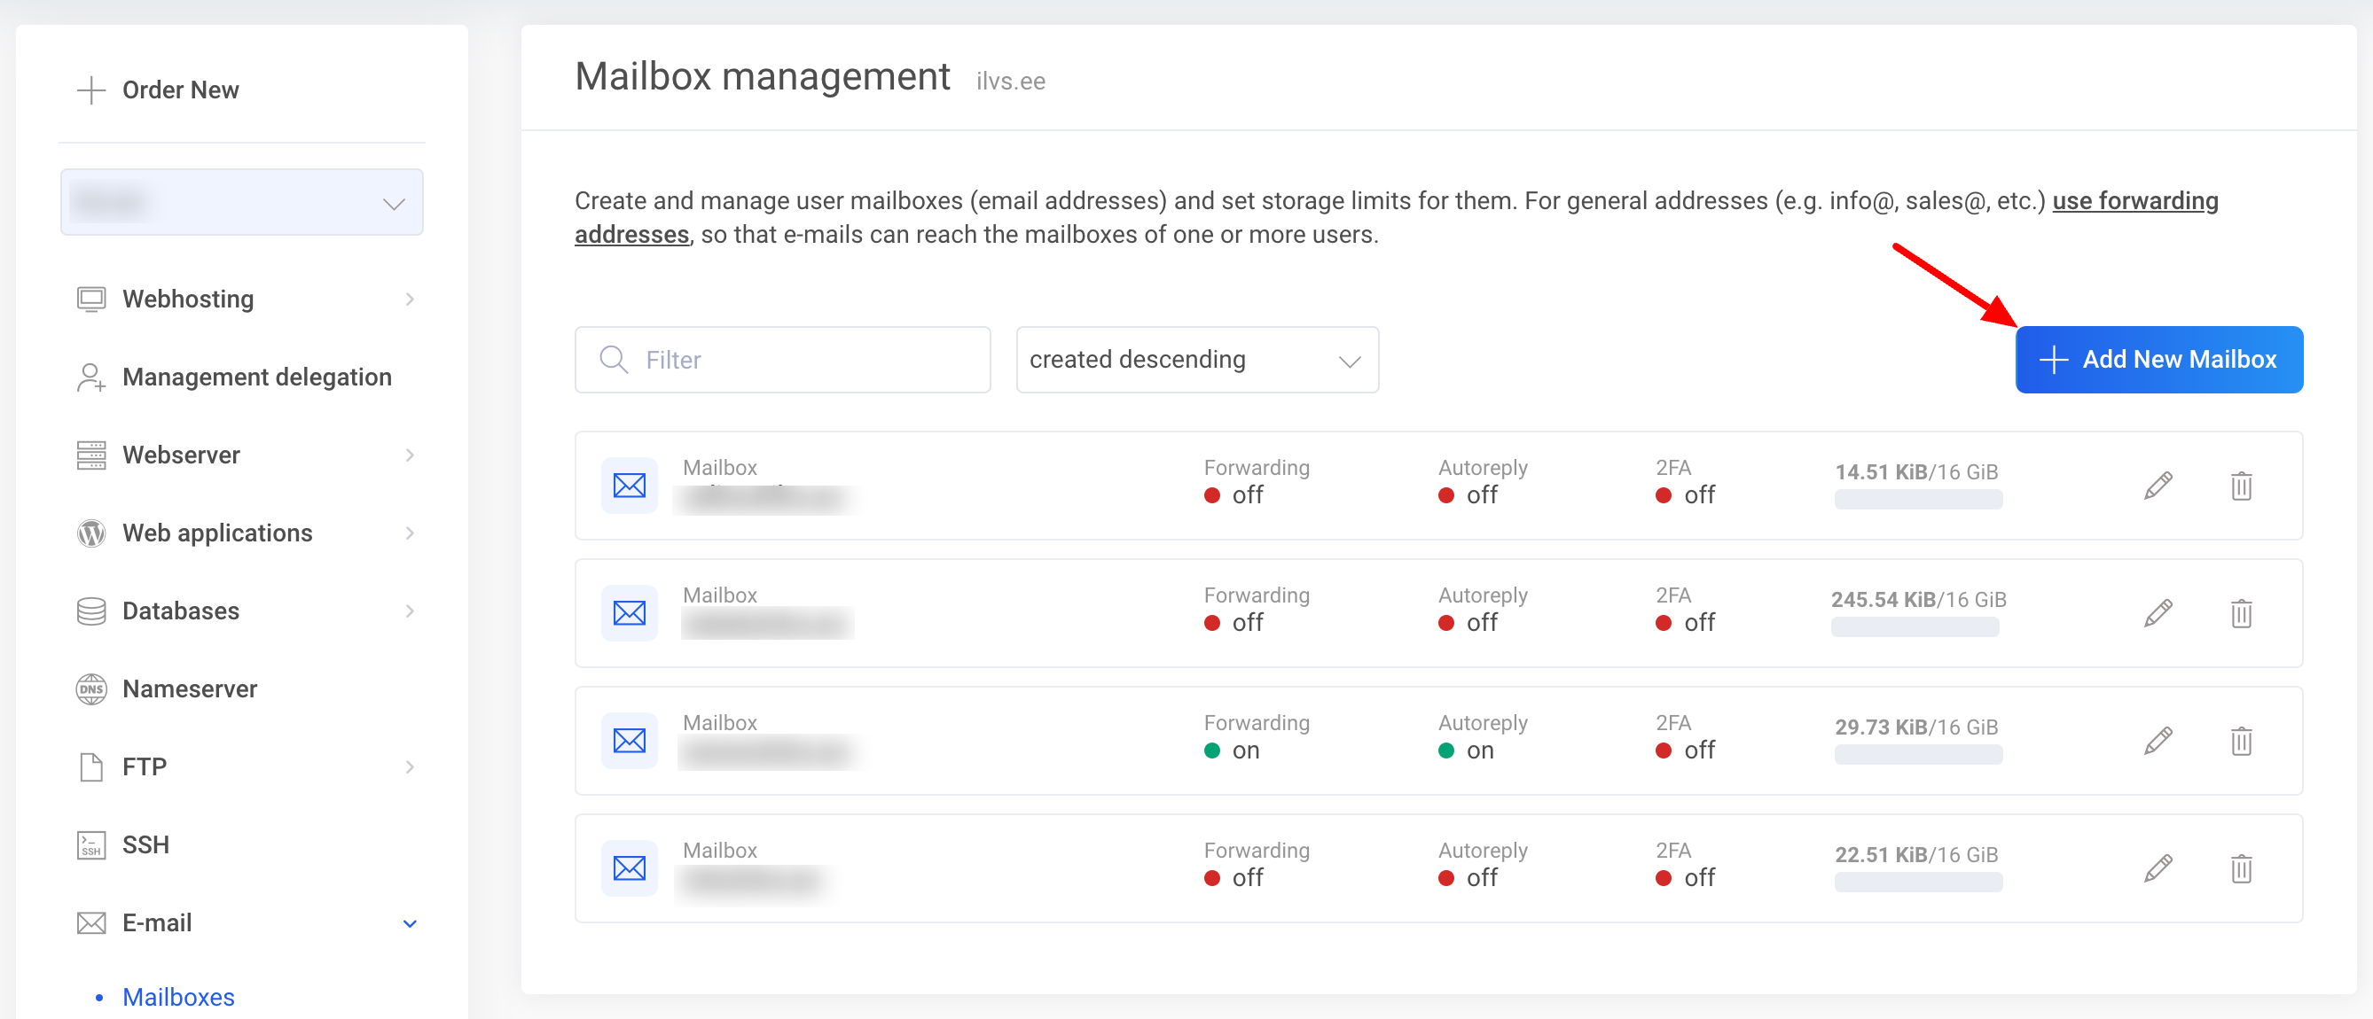Click trash icon of the last mailbox
2373x1019 pixels.
2240,868
